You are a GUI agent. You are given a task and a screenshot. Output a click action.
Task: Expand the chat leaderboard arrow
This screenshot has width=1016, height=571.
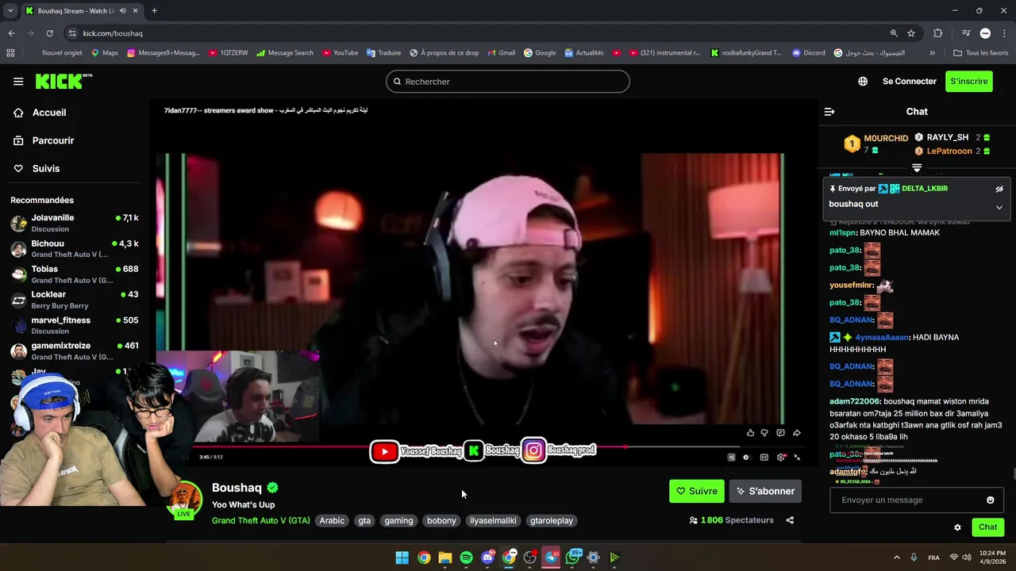(917, 168)
